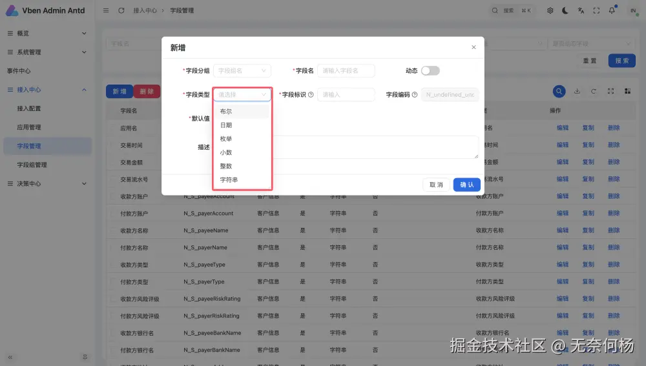
Task: Open the notification bell
Action: coord(612,10)
